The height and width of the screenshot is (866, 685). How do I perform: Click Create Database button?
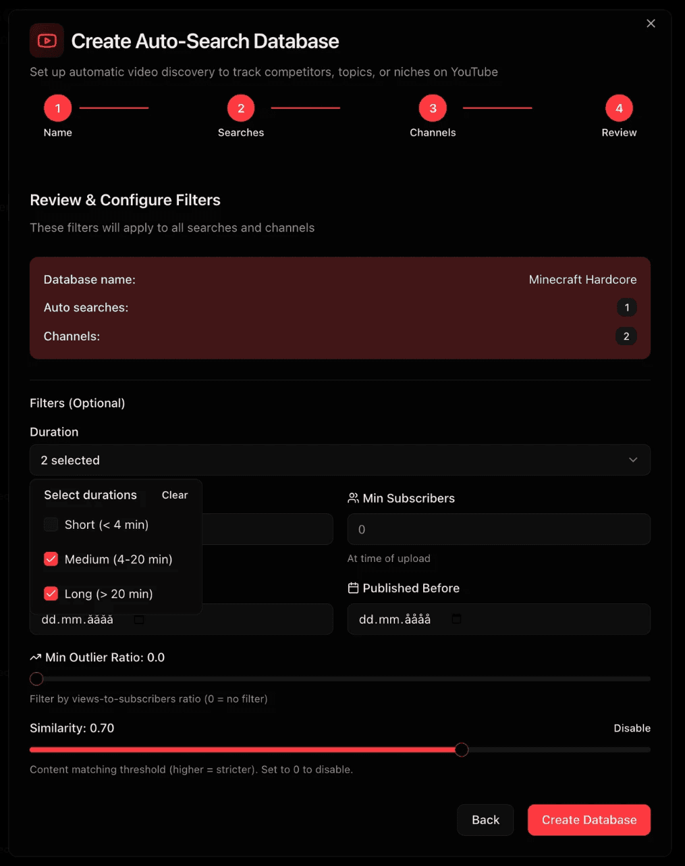point(589,820)
